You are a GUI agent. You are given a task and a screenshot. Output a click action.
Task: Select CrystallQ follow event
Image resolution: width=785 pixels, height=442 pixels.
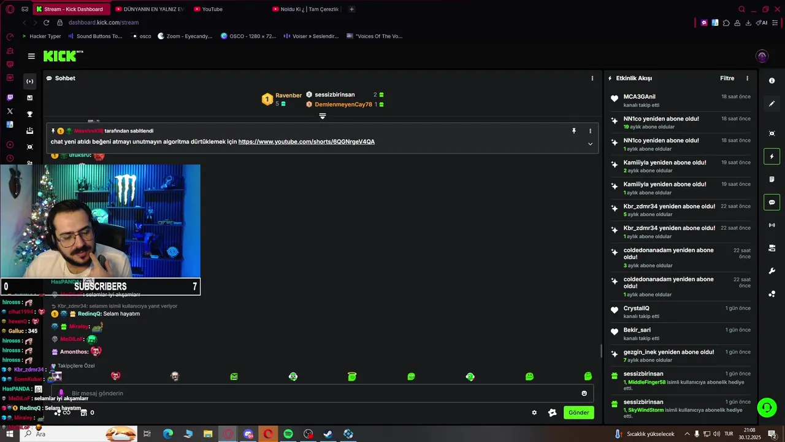coord(681,312)
